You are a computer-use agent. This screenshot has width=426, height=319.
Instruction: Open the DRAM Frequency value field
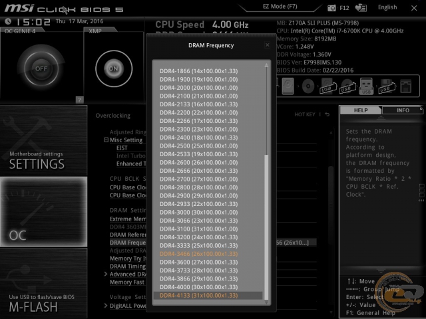pos(296,243)
